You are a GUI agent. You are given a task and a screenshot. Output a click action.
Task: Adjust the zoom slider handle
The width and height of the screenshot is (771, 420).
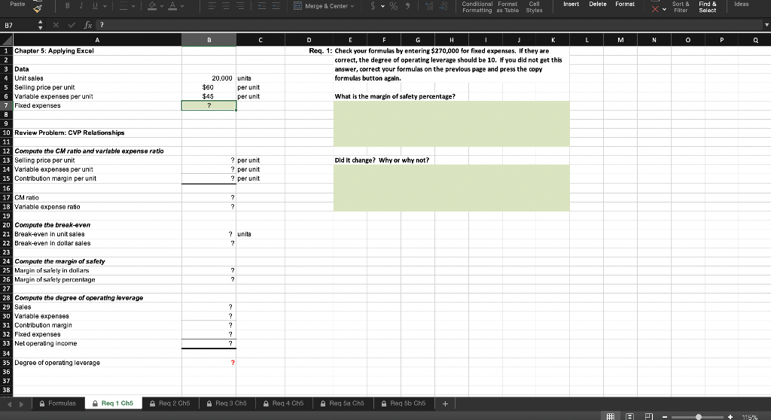pyautogui.click(x=698, y=417)
